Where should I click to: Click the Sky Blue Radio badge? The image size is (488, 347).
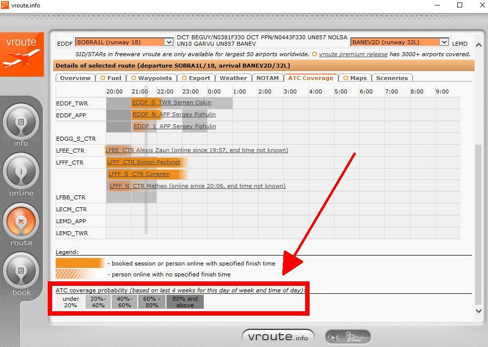point(348,337)
